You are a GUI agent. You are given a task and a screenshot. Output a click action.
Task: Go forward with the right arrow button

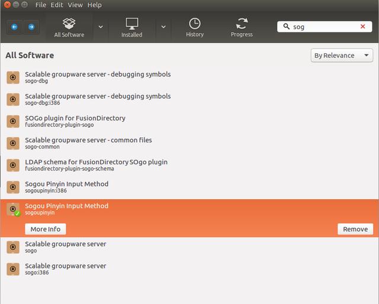click(x=31, y=27)
